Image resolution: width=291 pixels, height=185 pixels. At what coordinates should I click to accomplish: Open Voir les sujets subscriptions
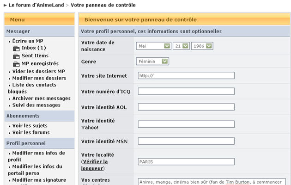(30, 126)
